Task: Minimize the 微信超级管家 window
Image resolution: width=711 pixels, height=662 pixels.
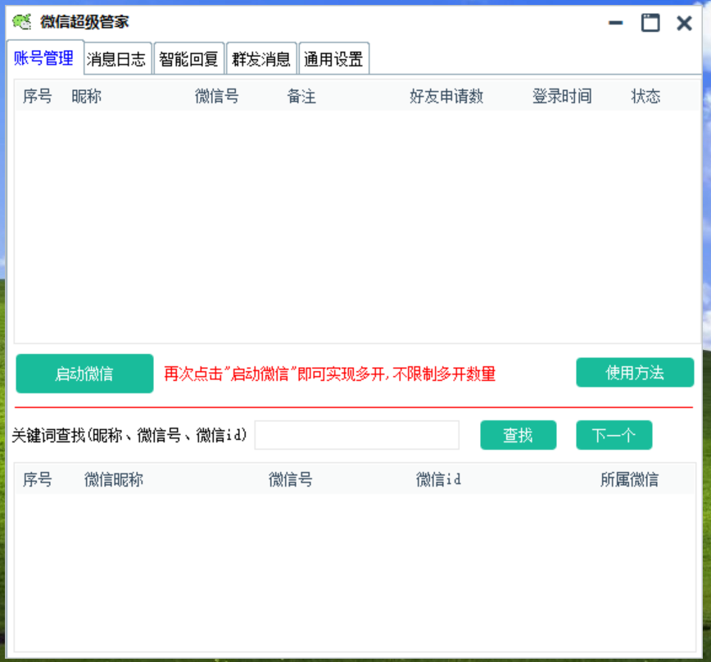Action: pyautogui.click(x=616, y=23)
